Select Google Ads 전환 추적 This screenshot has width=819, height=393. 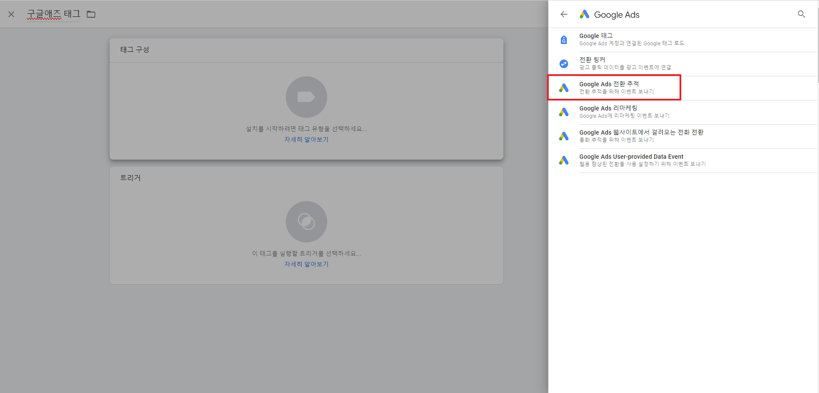683,88
